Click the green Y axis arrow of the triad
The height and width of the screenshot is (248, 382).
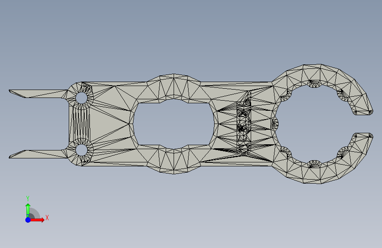[x=28, y=210]
